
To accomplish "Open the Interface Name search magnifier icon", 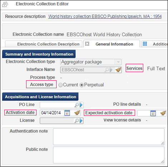I will [107, 70].
